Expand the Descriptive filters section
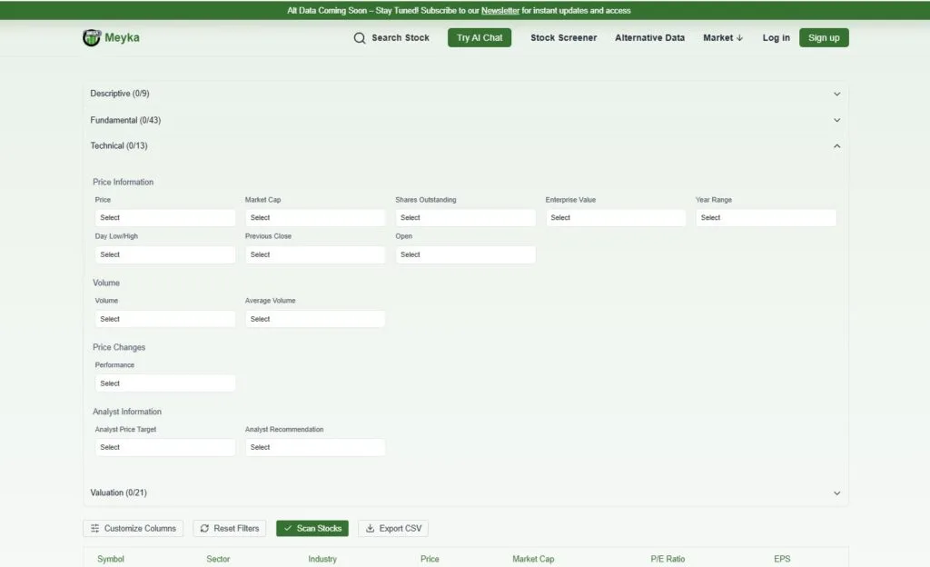This screenshot has height=567, width=930. (x=465, y=94)
